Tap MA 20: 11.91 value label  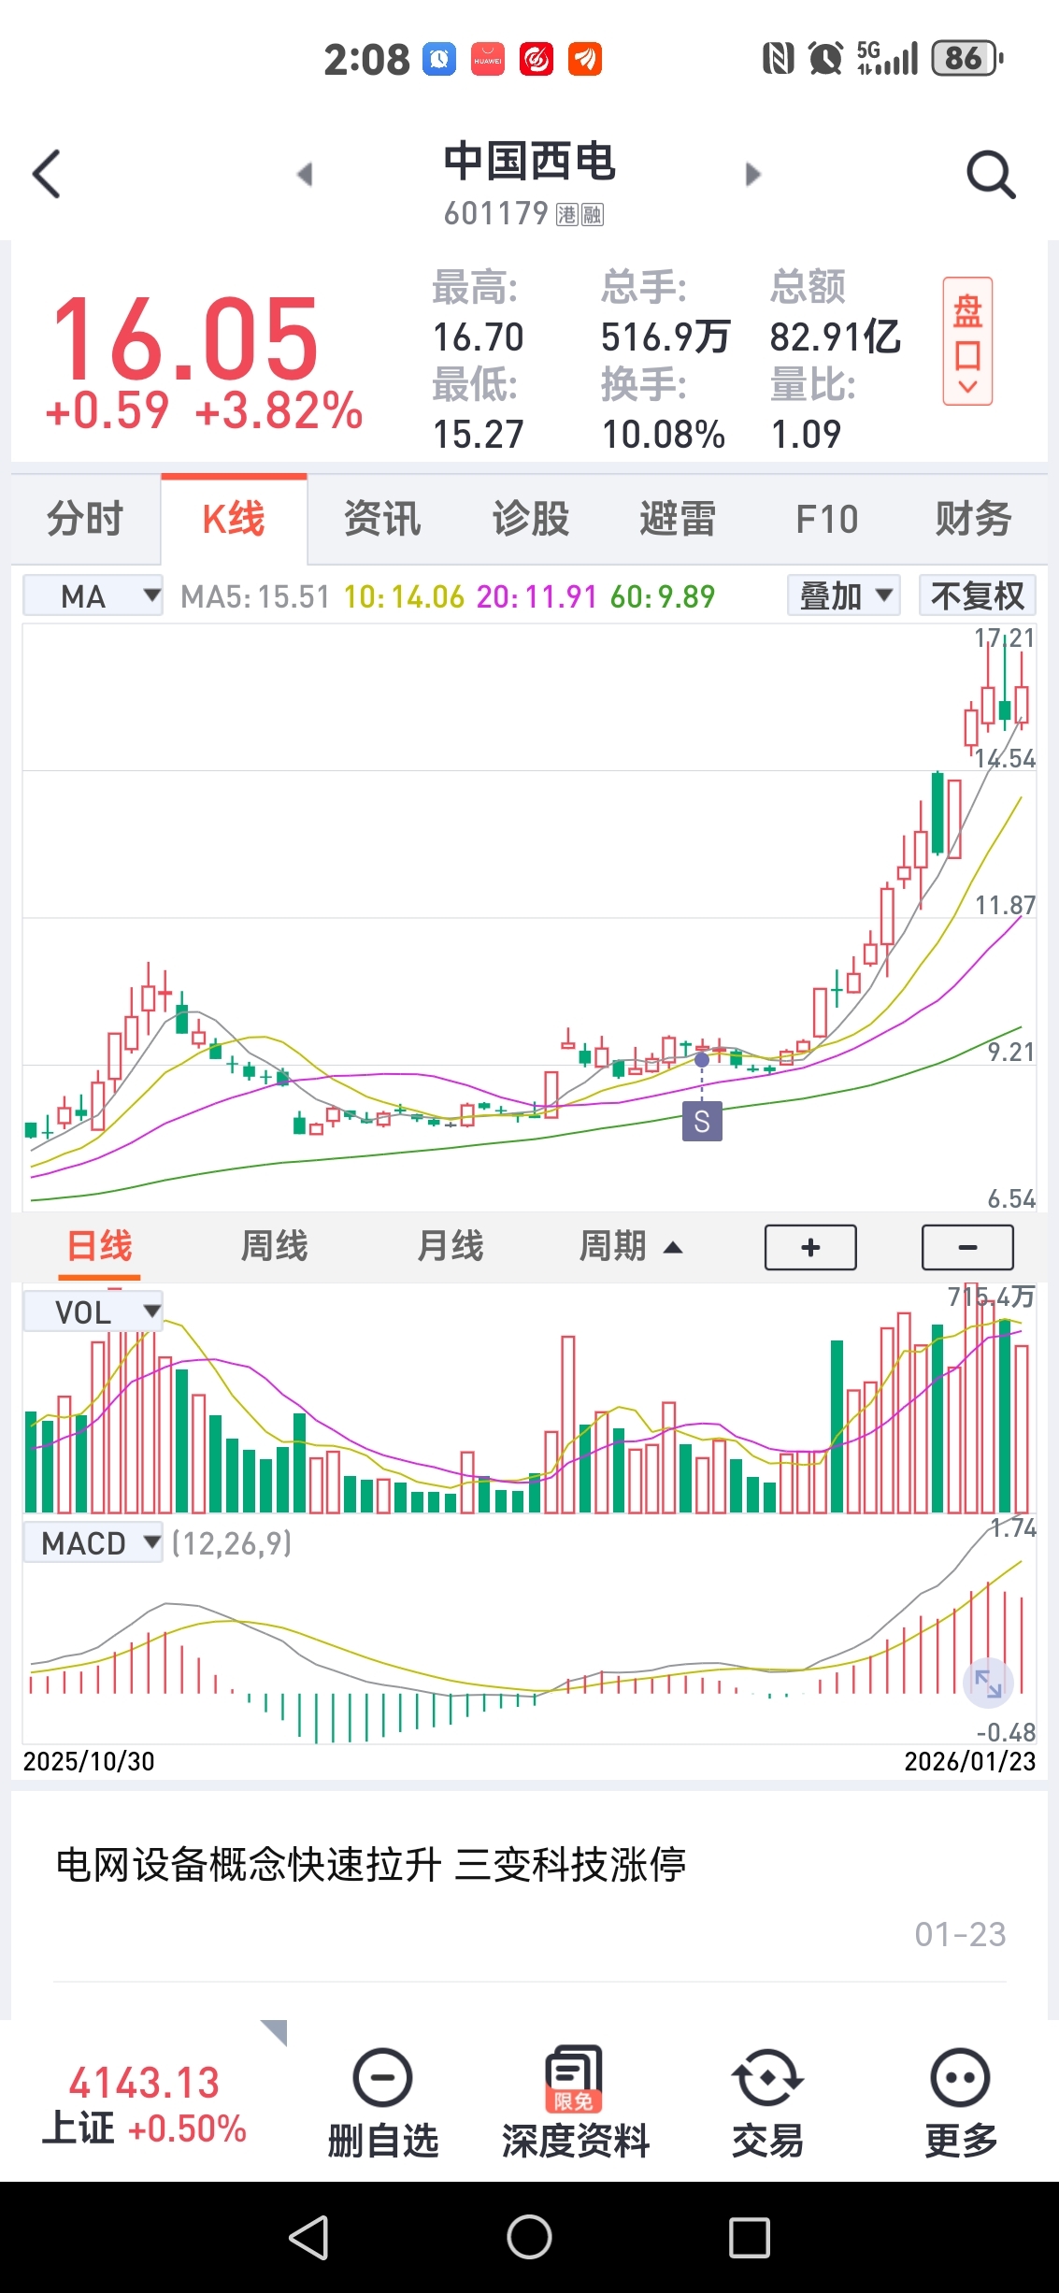pos(537,596)
